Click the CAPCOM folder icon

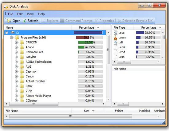[x=22, y=42]
